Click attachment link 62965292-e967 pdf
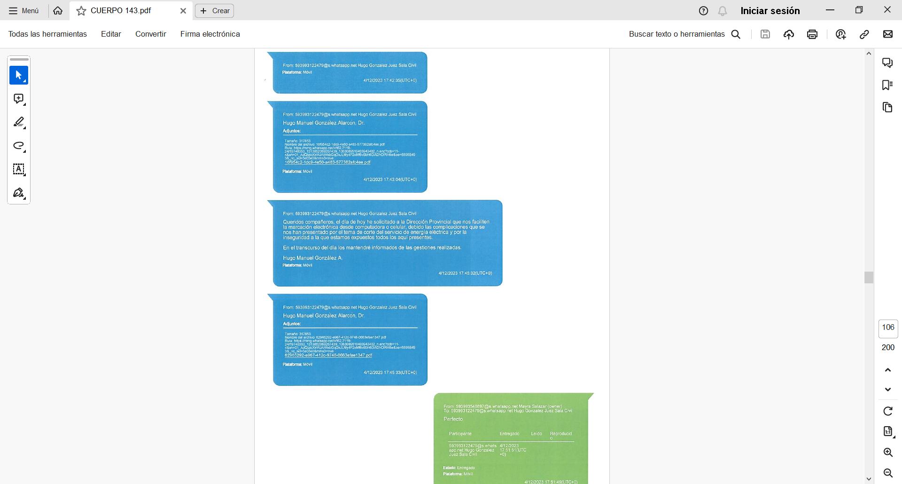Image resolution: width=902 pixels, height=484 pixels. [328, 355]
